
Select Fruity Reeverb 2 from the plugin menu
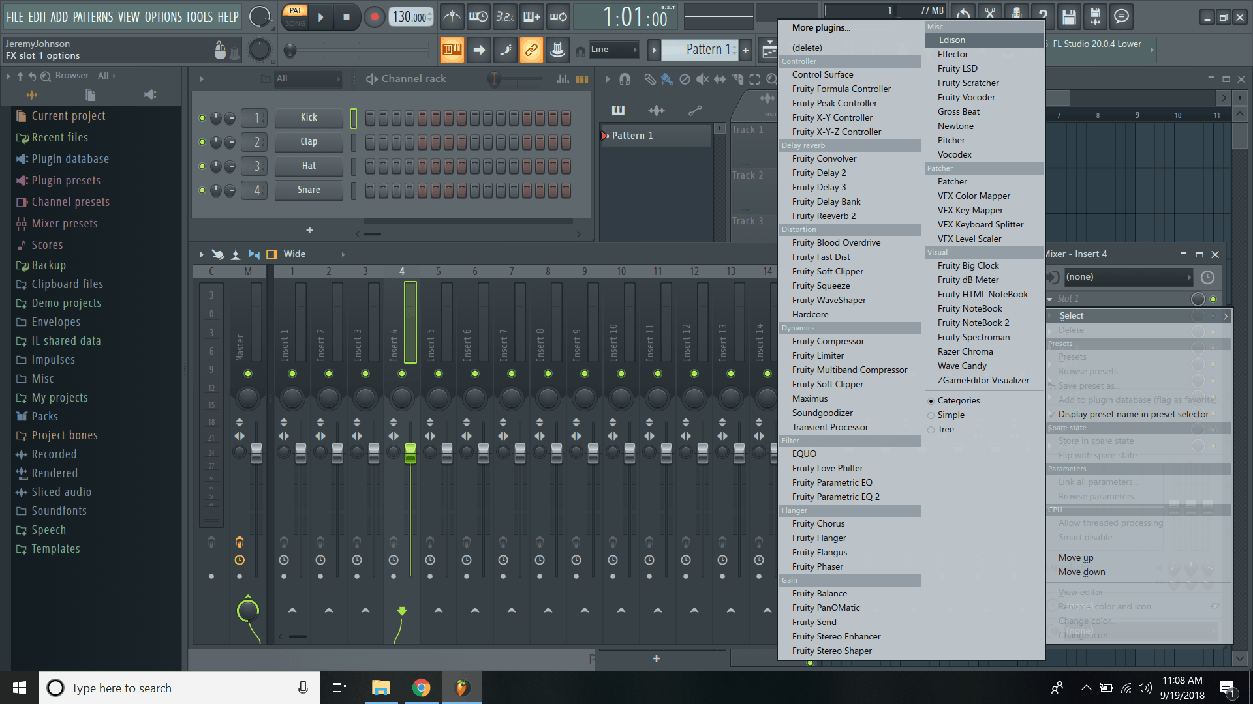pyautogui.click(x=824, y=215)
